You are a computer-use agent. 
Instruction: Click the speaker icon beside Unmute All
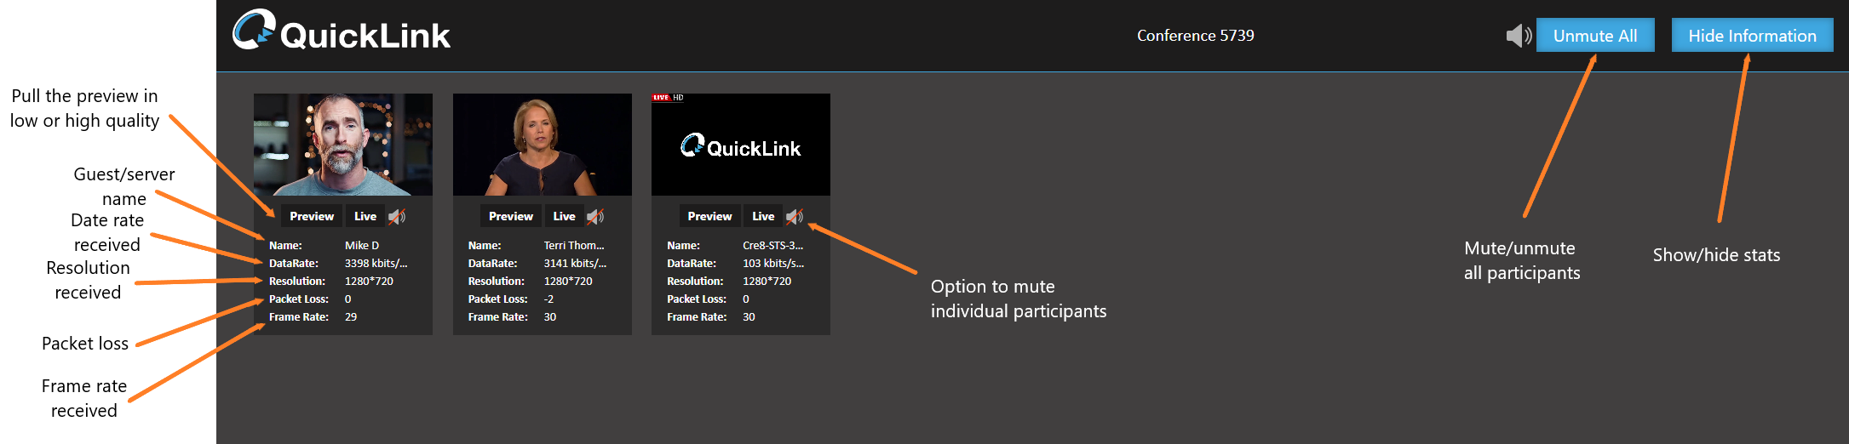point(1518,36)
